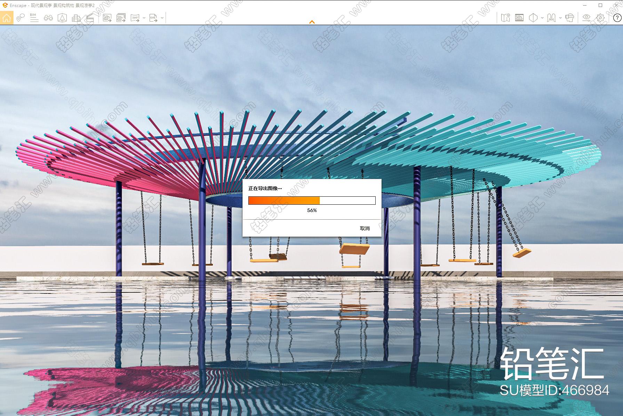Image resolution: width=623 pixels, height=416 pixels.
Task: Toggle the BIM information panel
Action: pos(34,18)
